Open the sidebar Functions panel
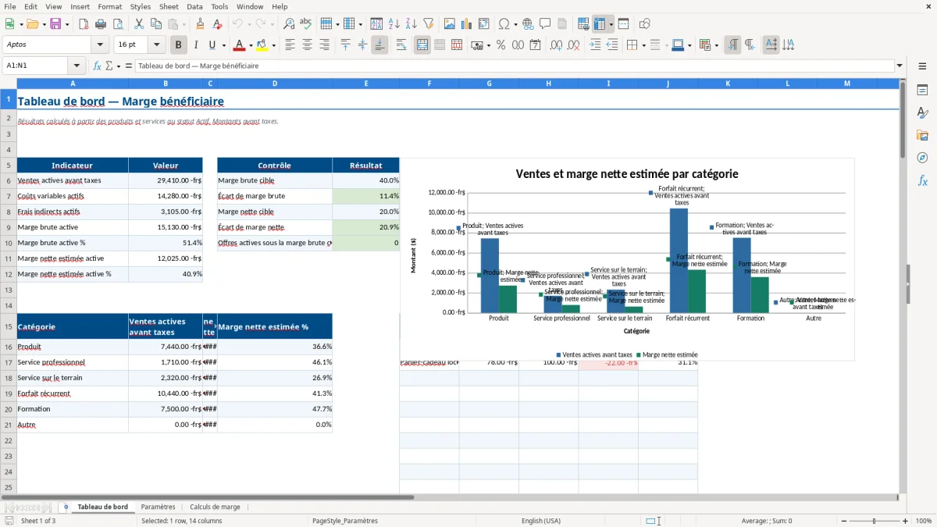 (922, 180)
